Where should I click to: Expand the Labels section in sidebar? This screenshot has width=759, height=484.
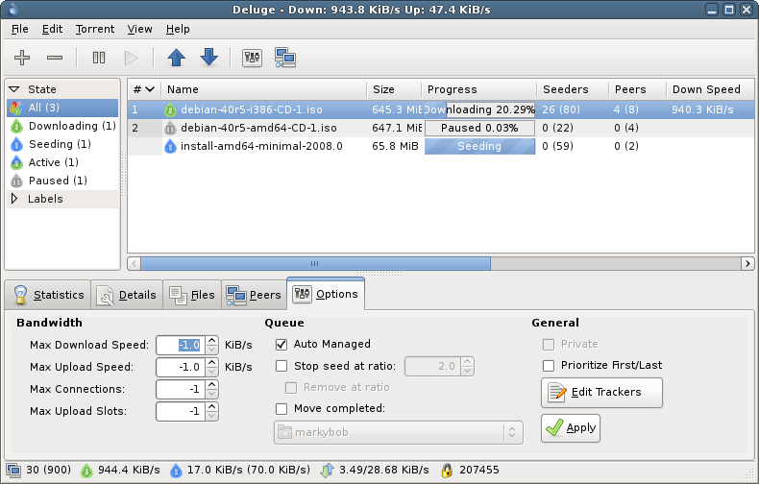14,199
